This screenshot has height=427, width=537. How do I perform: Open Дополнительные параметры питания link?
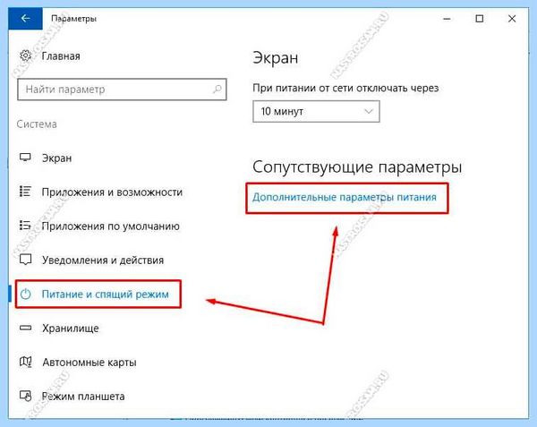(345, 197)
